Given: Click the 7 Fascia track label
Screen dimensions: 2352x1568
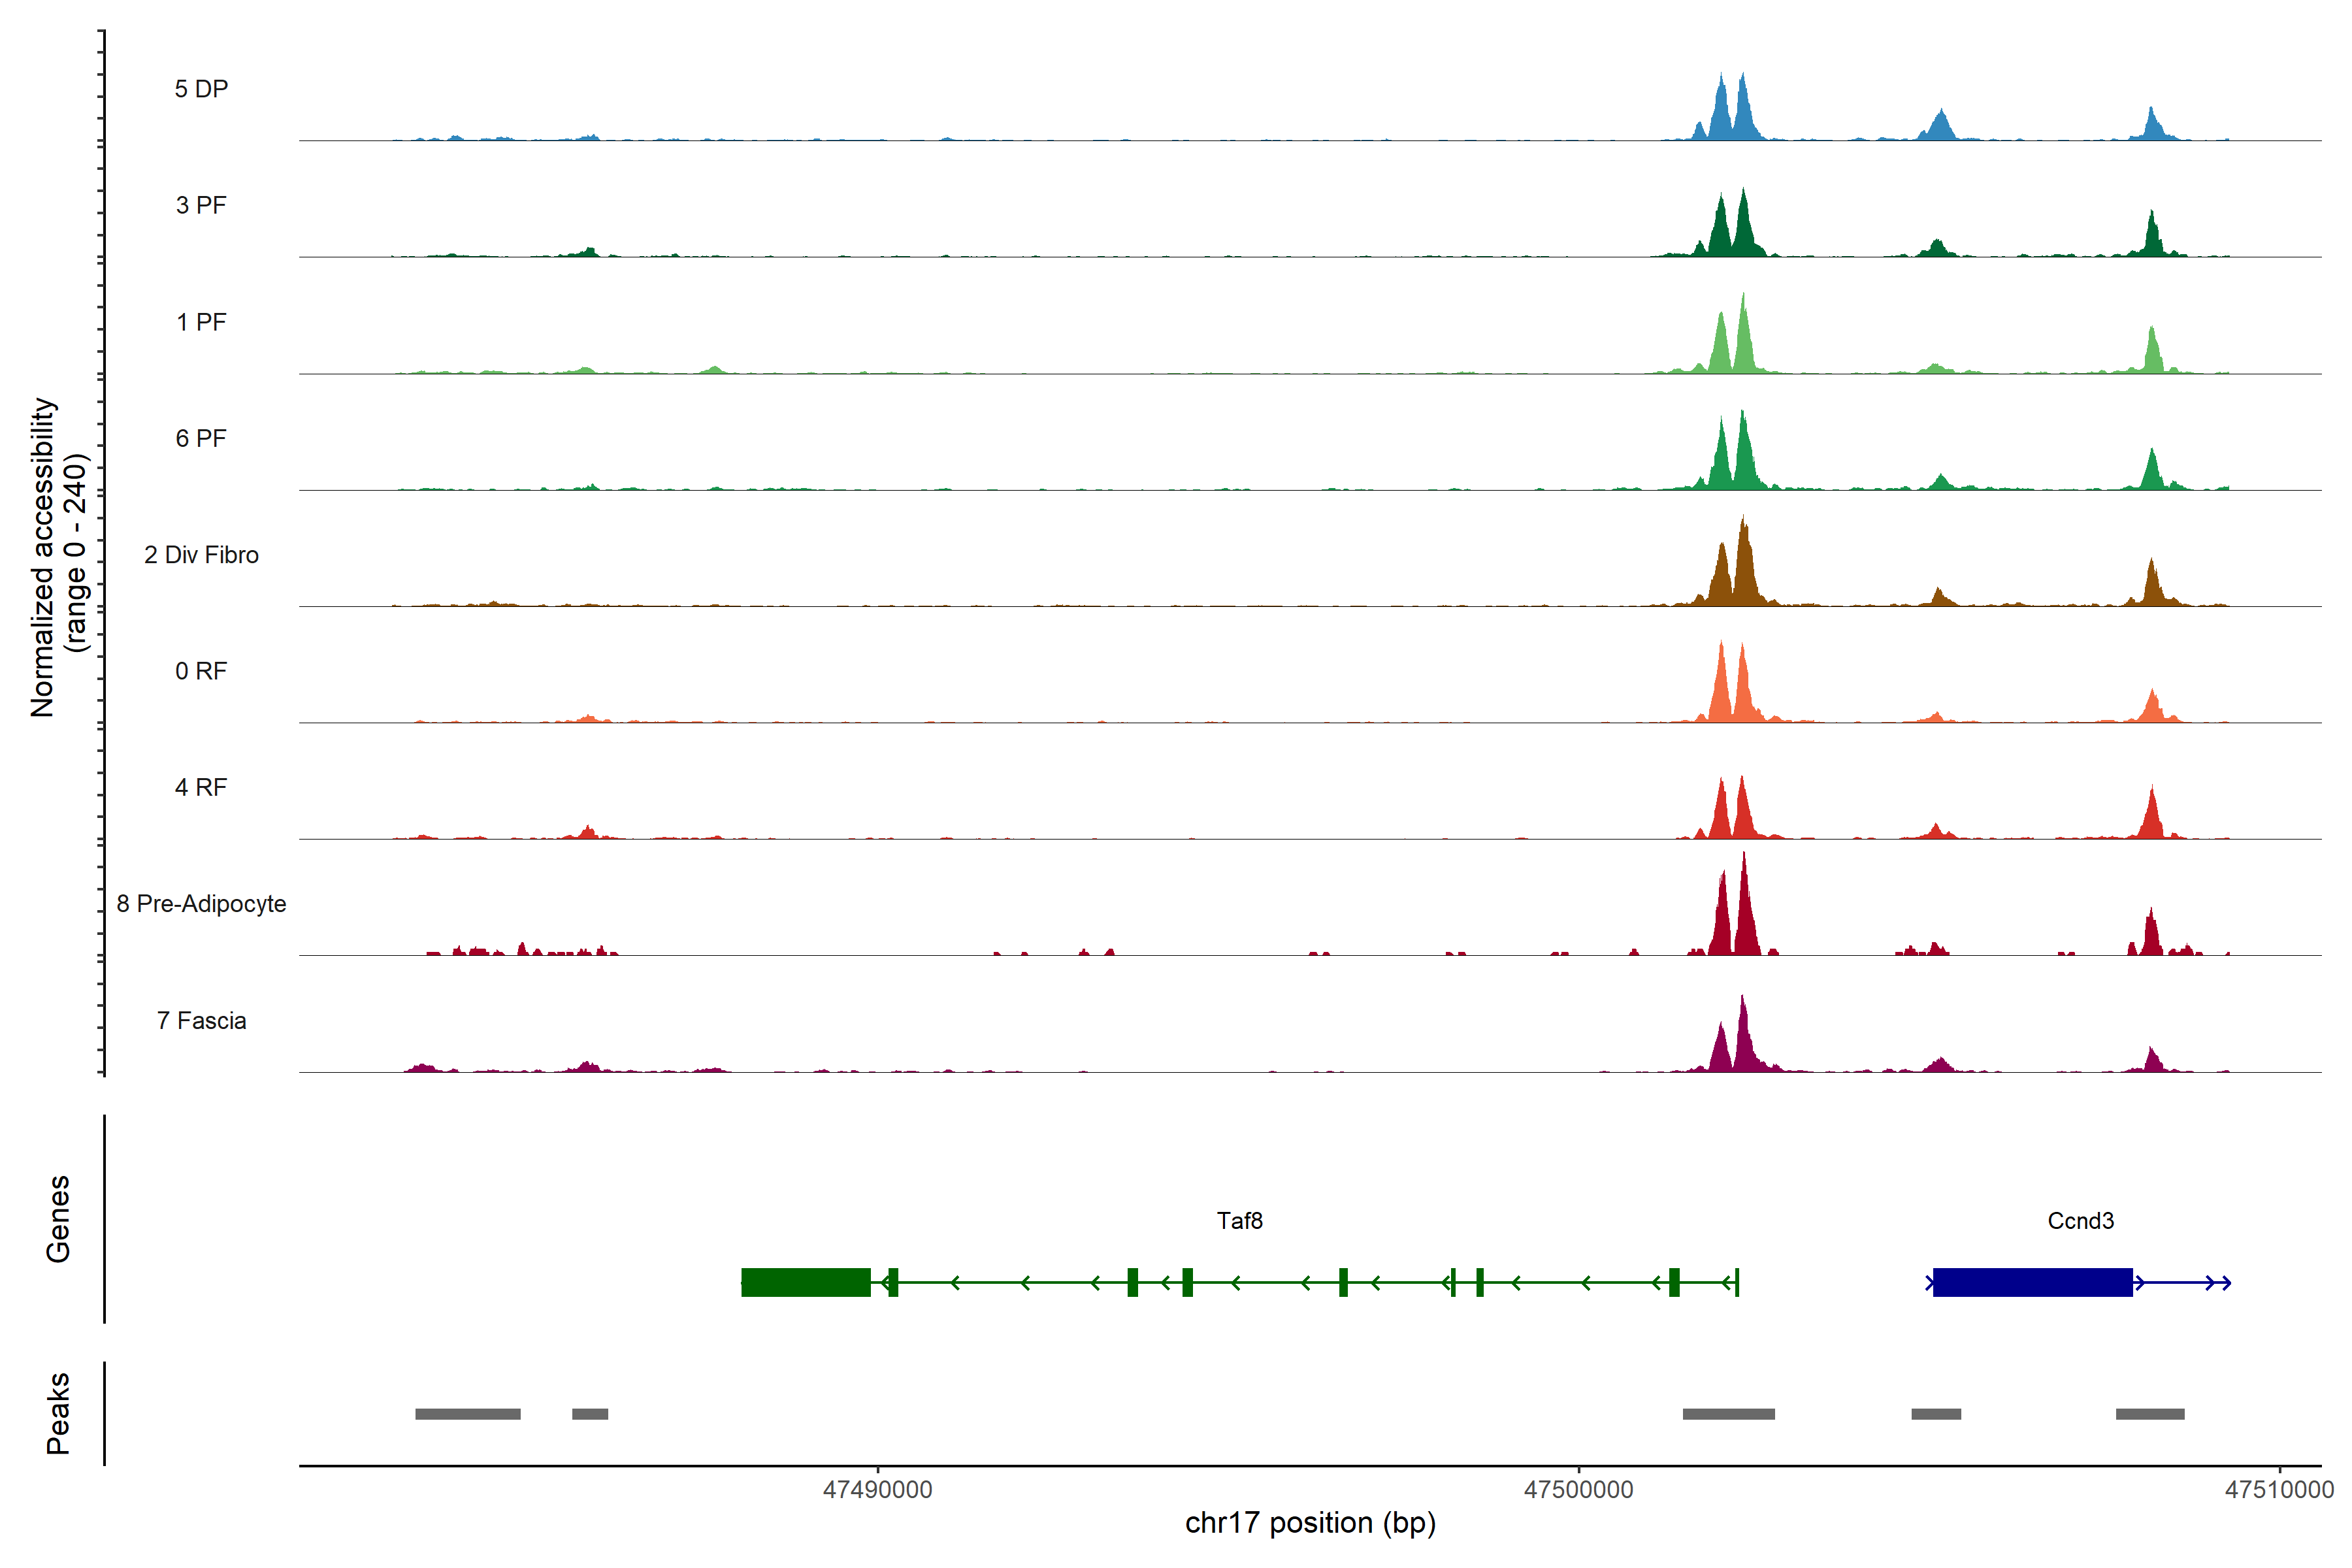Looking at the screenshot, I should (201, 1021).
